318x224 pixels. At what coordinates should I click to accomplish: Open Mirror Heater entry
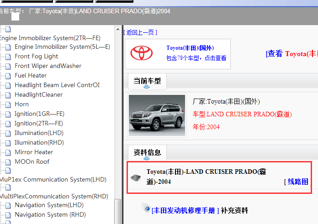(x=34, y=152)
